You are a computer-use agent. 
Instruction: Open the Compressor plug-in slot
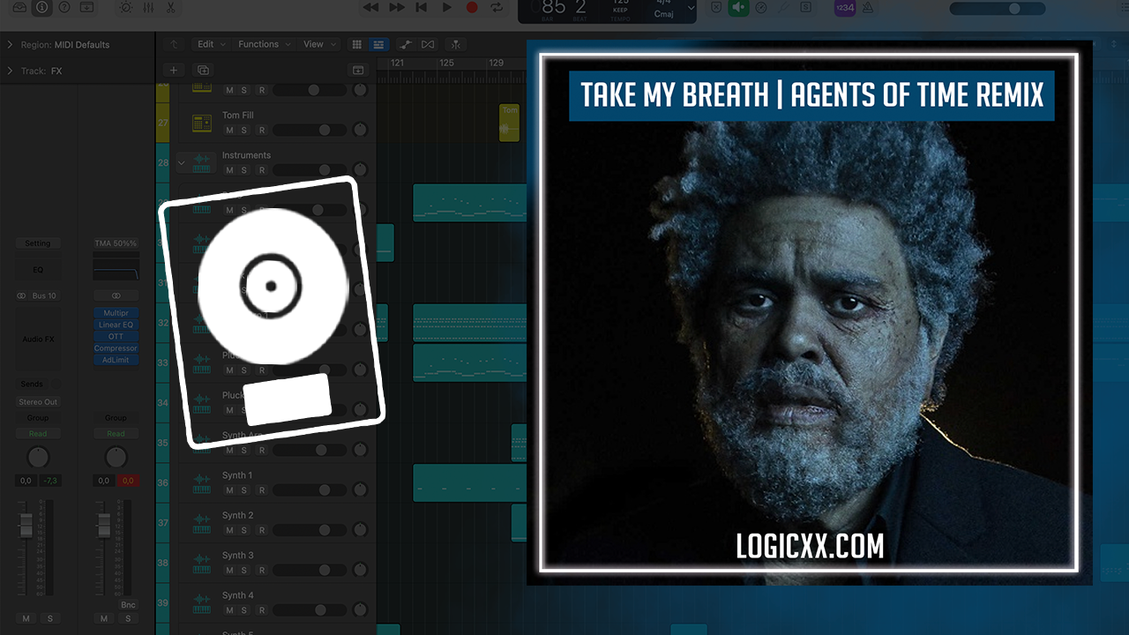[116, 348]
